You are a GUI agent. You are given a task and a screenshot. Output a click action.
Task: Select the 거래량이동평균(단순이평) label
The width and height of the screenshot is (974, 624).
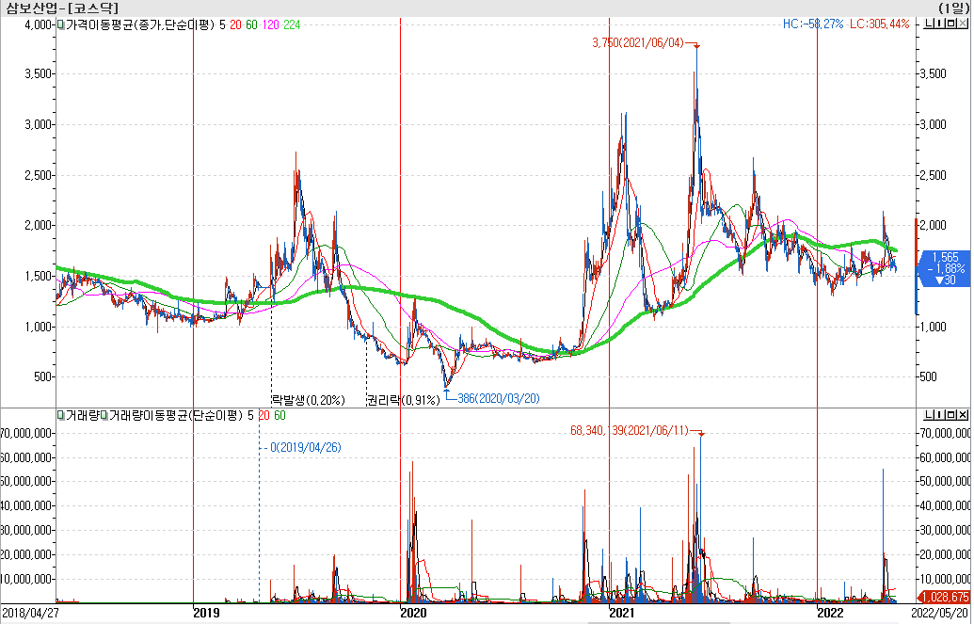coord(175,415)
